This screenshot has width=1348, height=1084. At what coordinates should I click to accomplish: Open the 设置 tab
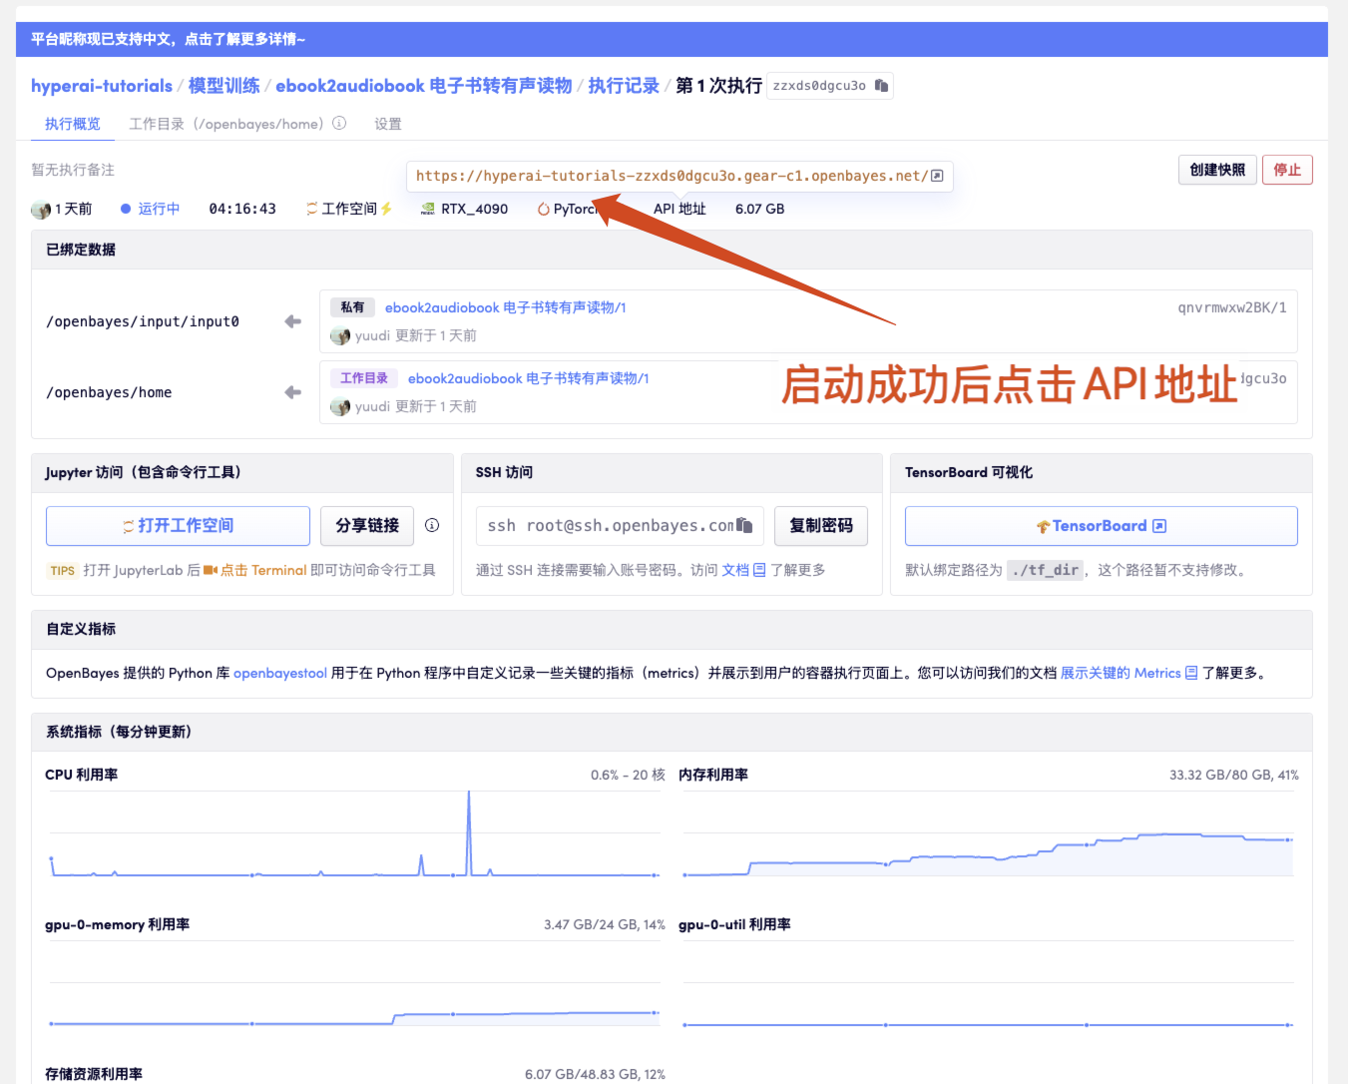tap(388, 124)
